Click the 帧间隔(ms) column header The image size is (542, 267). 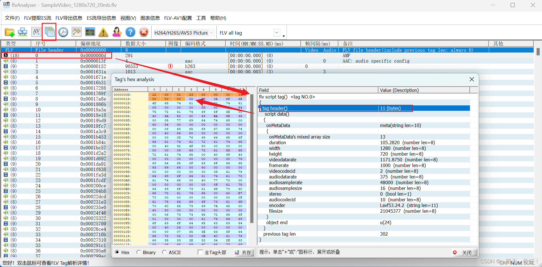click(x=319, y=43)
